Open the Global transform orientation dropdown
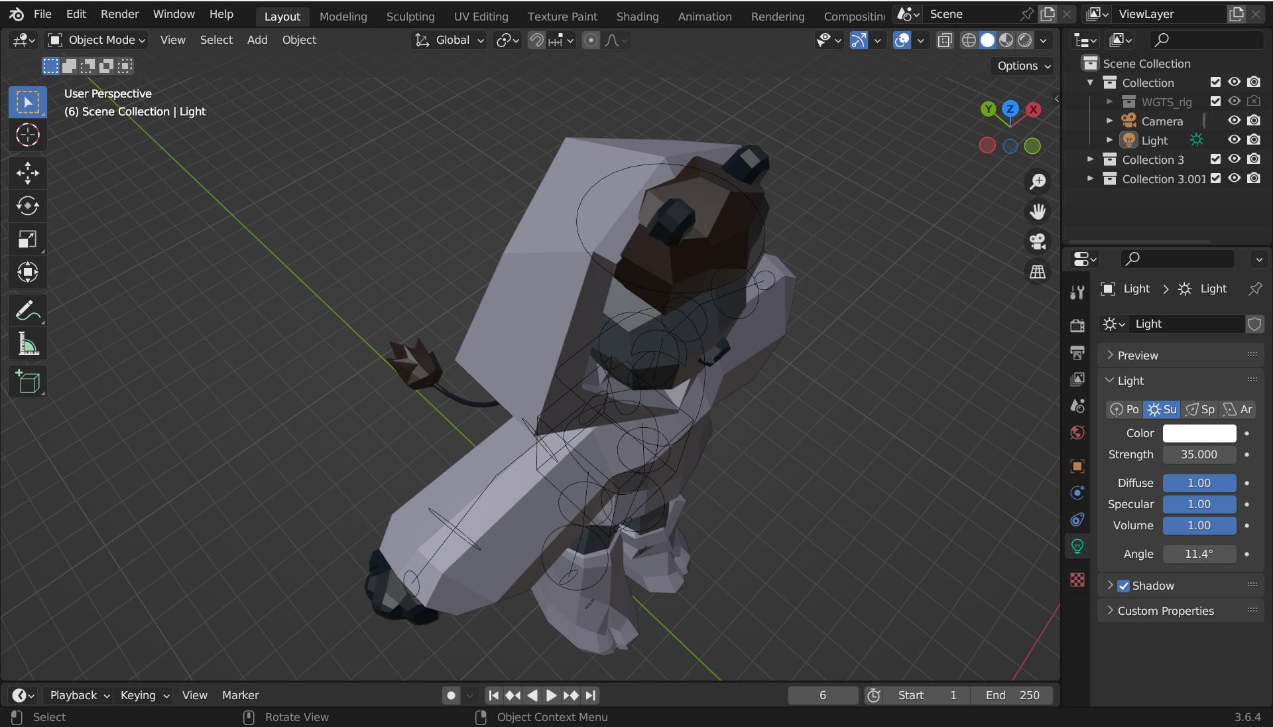 449,40
